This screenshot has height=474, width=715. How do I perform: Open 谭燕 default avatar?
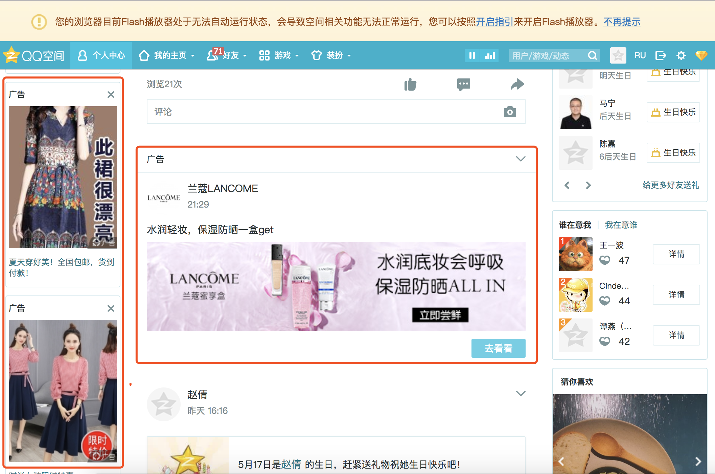pyautogui.click(x=576, y=335)
